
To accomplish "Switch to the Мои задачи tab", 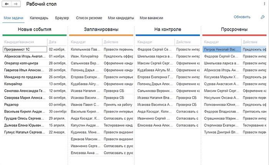I will point(13,18).
